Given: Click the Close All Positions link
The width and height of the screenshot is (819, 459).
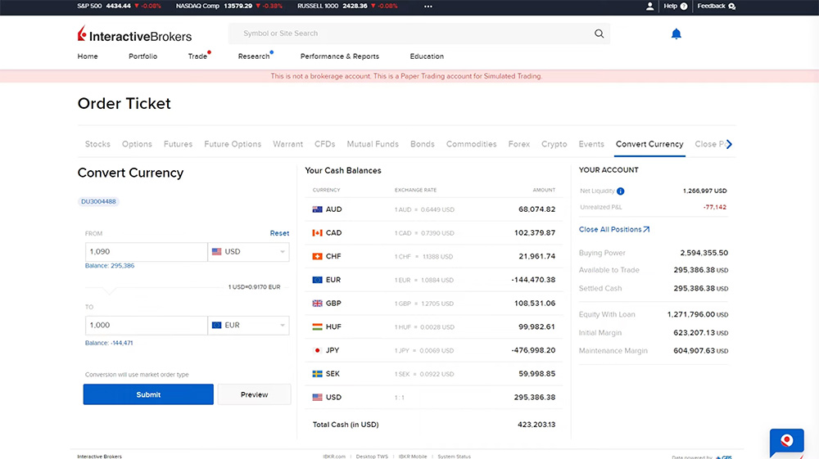Looking at the screenshot, I should pyautogui.click(x=614, y=229).
